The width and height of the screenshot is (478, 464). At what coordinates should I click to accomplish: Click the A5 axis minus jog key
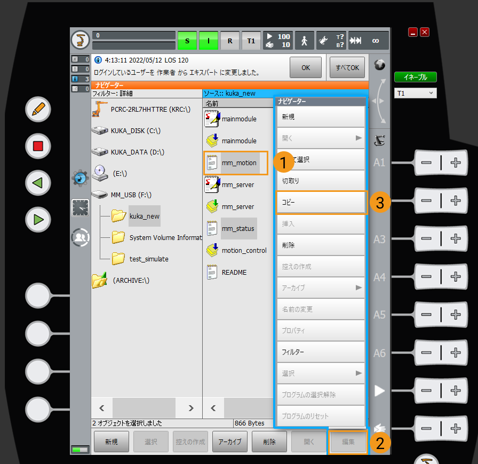click(x=426, y=315)
